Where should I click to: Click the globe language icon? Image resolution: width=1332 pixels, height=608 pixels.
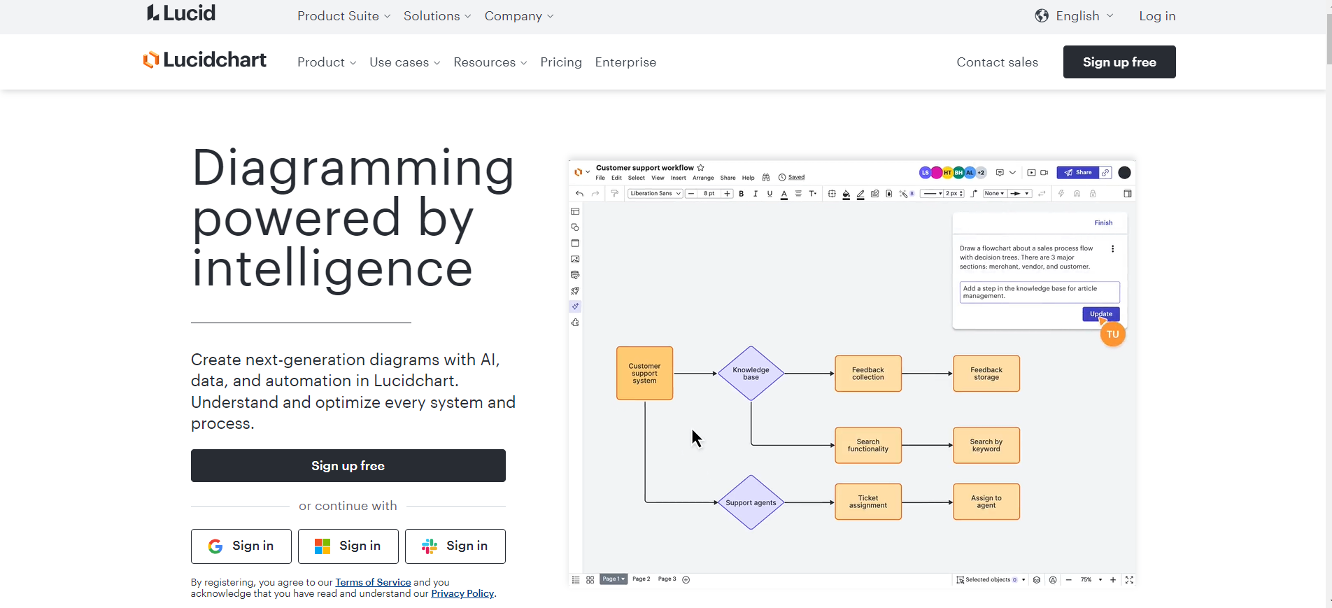tap(1042, 15)
